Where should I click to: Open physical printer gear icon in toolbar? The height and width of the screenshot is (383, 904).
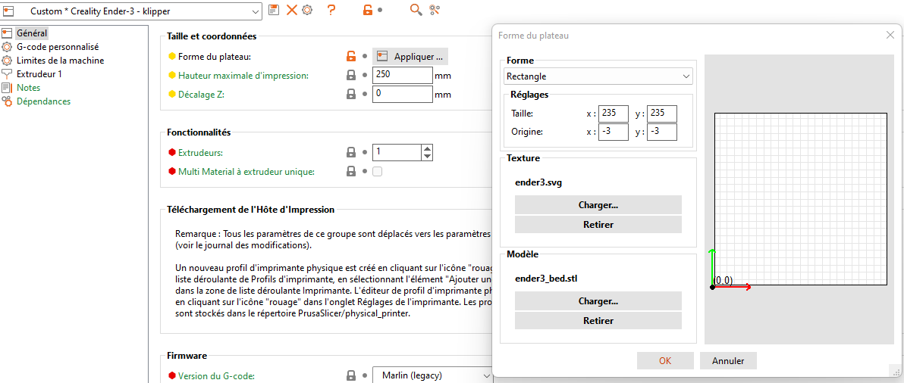tap(307, 10)
